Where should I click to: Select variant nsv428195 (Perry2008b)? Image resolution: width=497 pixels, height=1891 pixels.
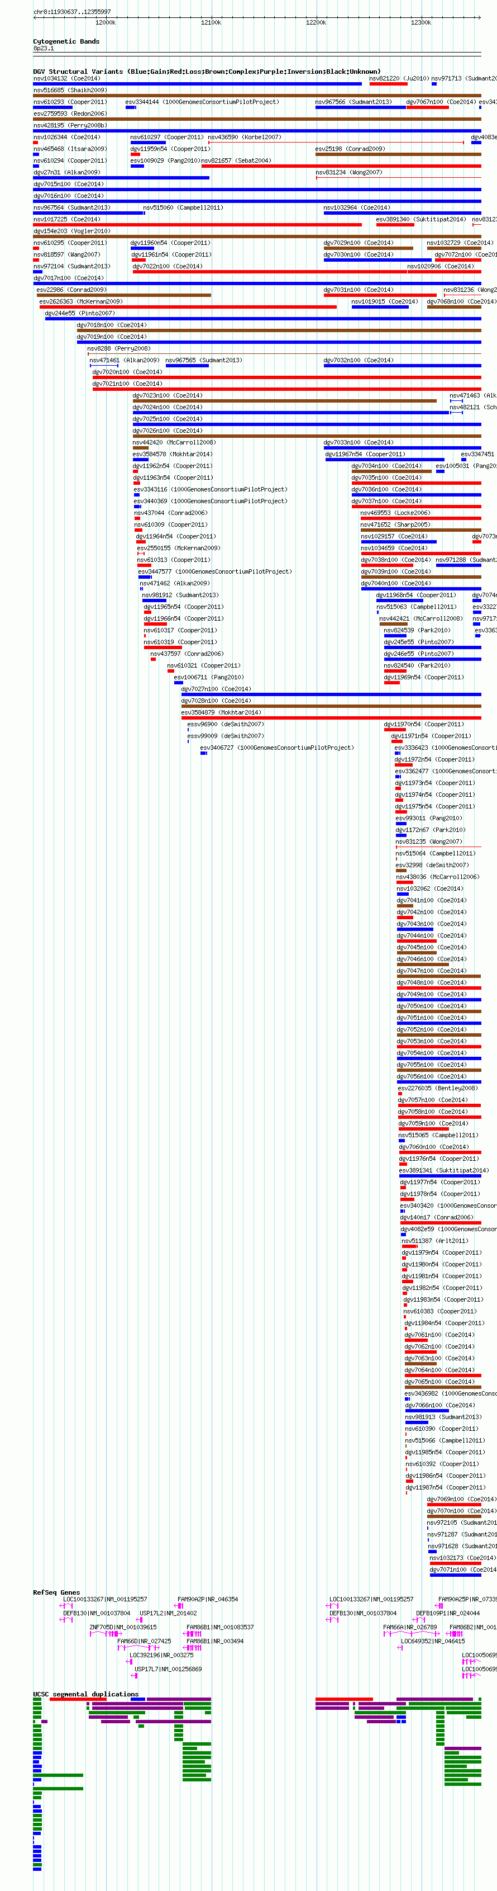[70, 126]
